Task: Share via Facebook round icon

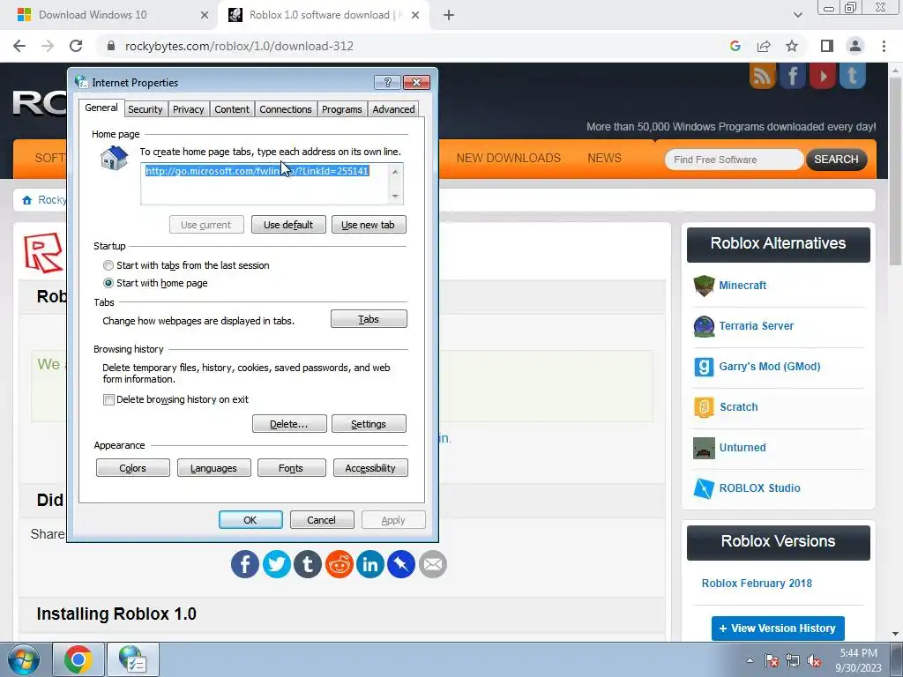Action: point(245,564)
